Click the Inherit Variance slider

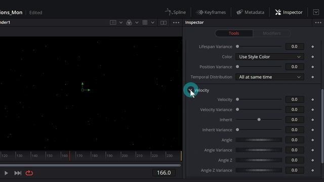click(x=259, y=129)
